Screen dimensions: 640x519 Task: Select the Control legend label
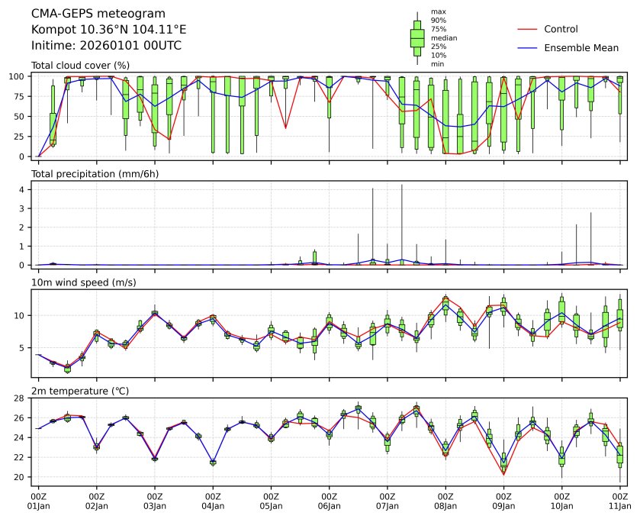coord(561,29)
